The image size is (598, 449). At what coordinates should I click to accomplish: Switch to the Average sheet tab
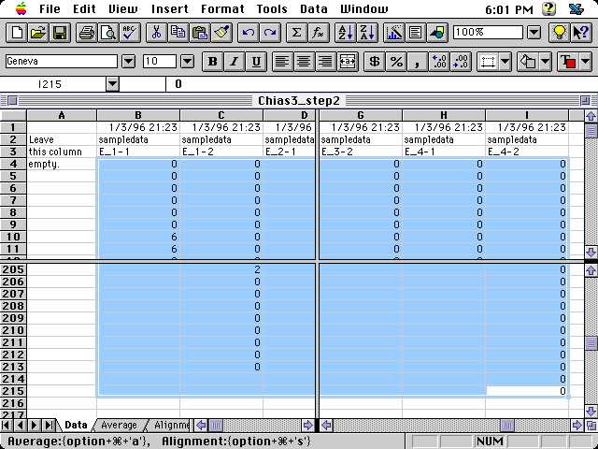(120, 425)
